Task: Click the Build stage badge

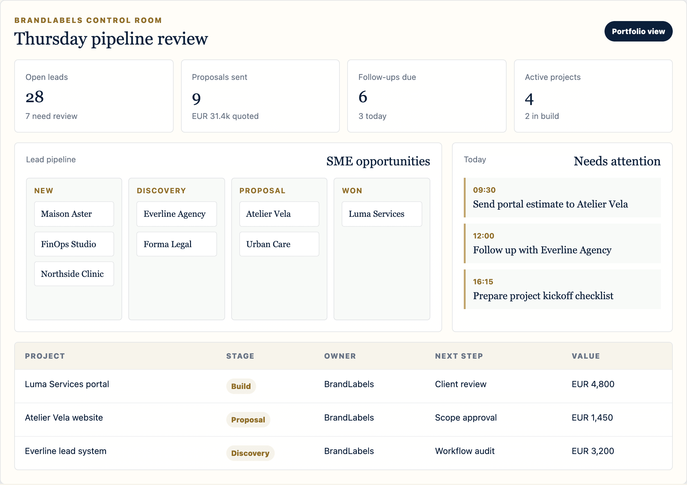Action: point(241,386)
